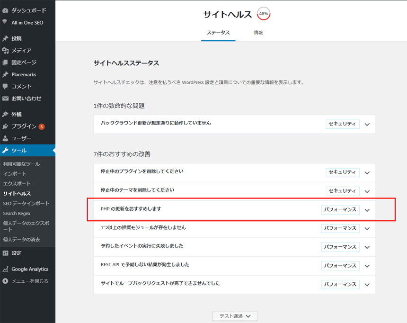Click the media icon beside メディア
407x323 pixels.
[5, 50]
